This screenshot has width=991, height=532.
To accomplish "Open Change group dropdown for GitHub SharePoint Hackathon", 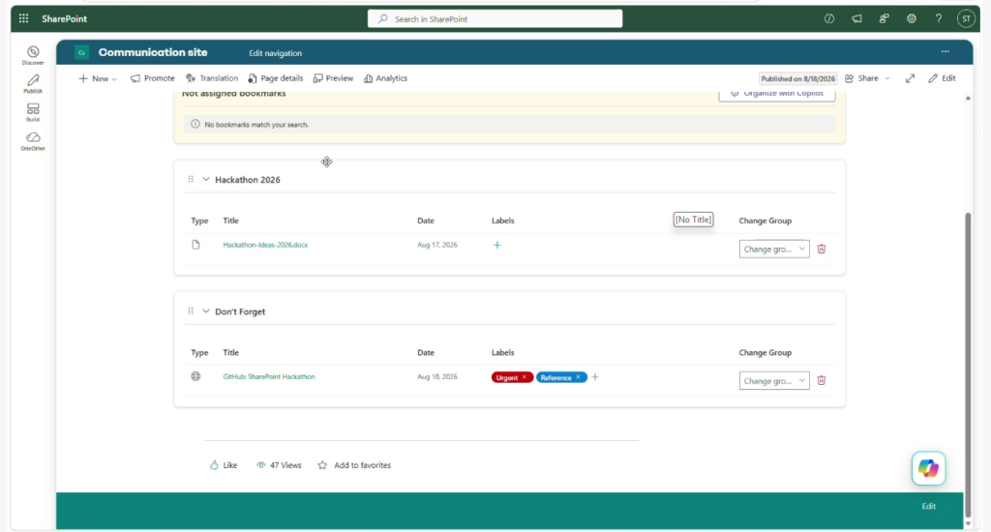I will click(x=774, y=380).
